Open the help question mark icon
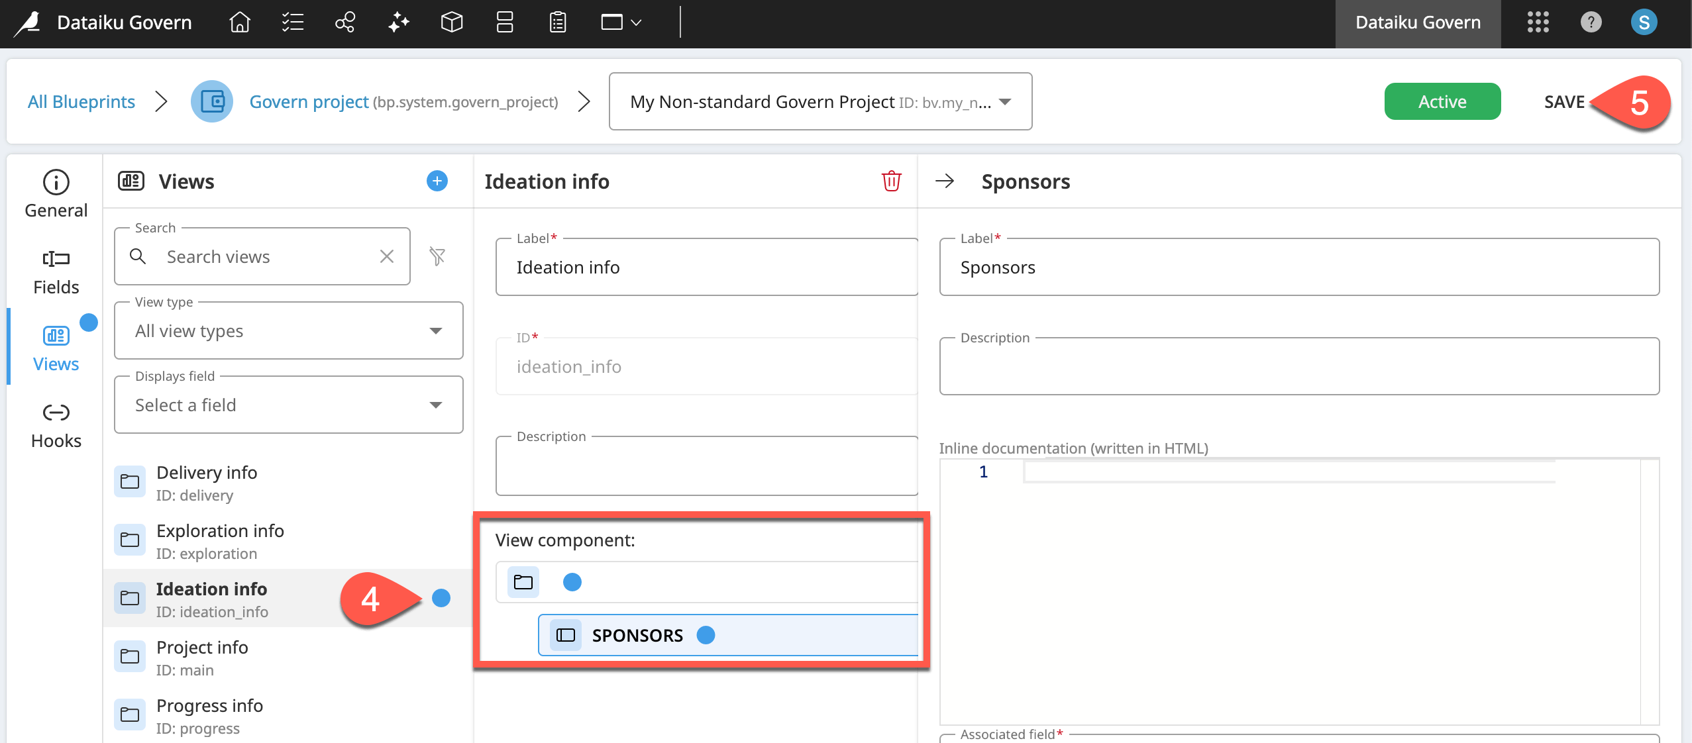The width and height of the screenshot is (1692, 743). click(x=1591, y=23)
